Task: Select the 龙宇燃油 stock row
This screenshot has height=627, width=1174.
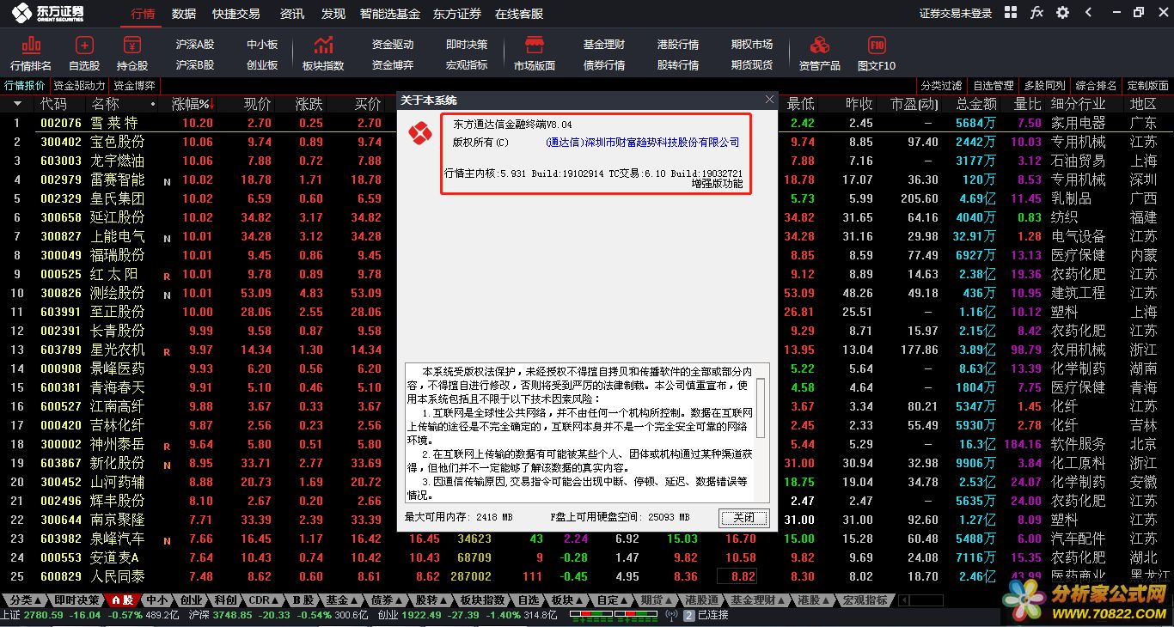Action: tap(118, 161)
